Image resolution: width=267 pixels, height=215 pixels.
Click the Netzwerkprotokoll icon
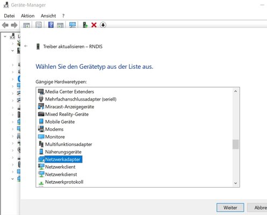(x=41, y=183)
